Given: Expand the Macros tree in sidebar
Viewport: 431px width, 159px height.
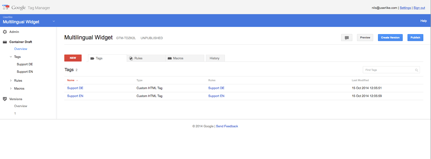Looking at the screenshot, I should [x=11, y=88].
